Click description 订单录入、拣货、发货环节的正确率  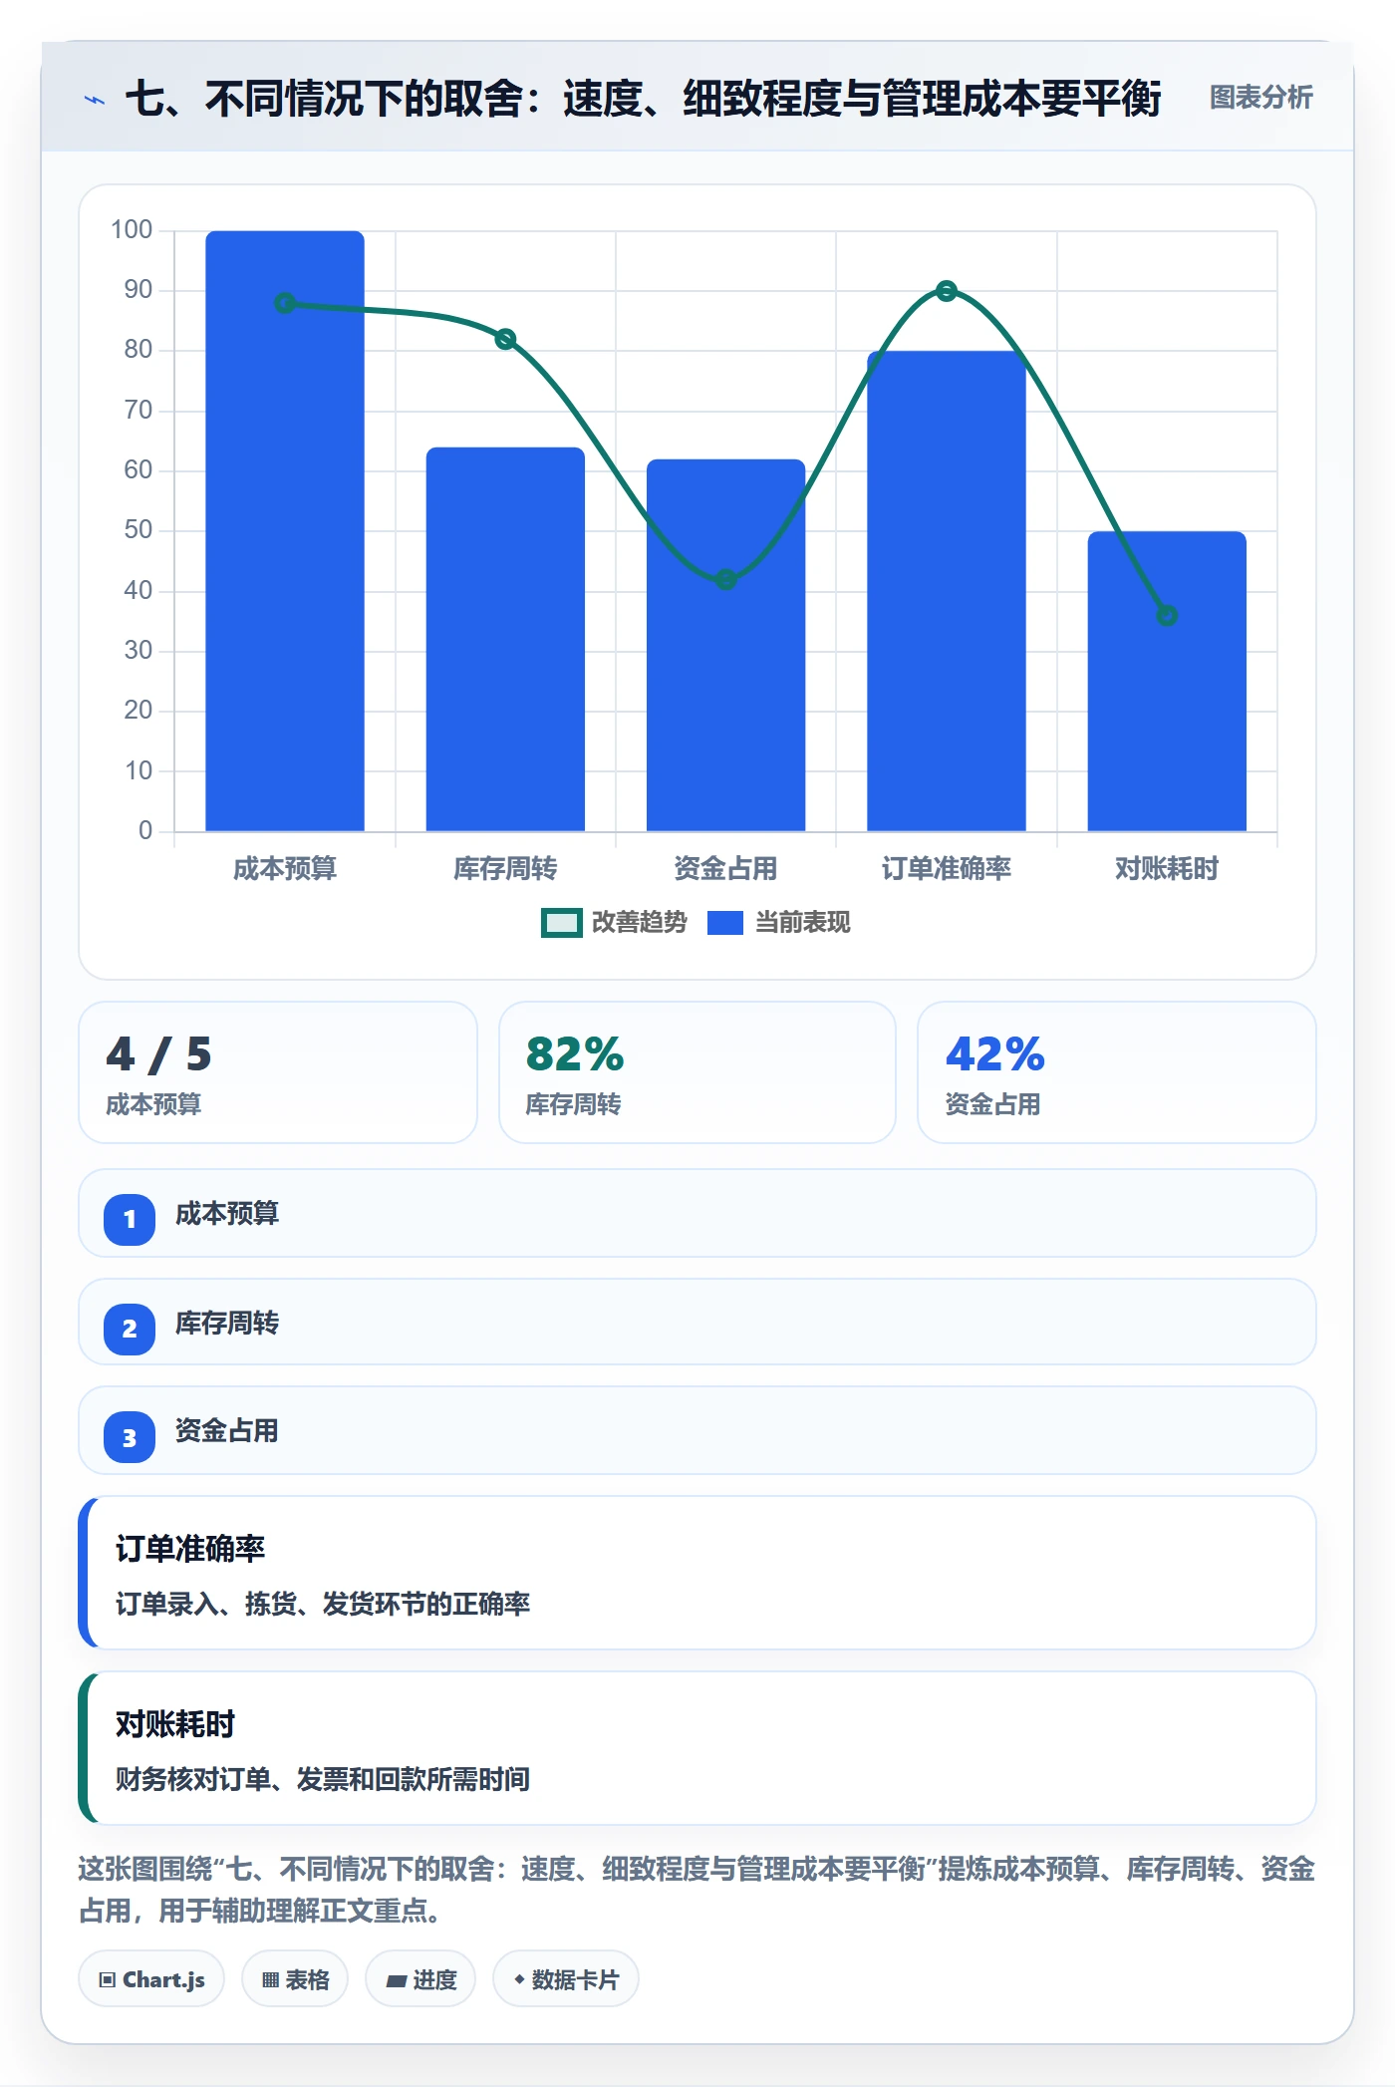pos(323,1604)
